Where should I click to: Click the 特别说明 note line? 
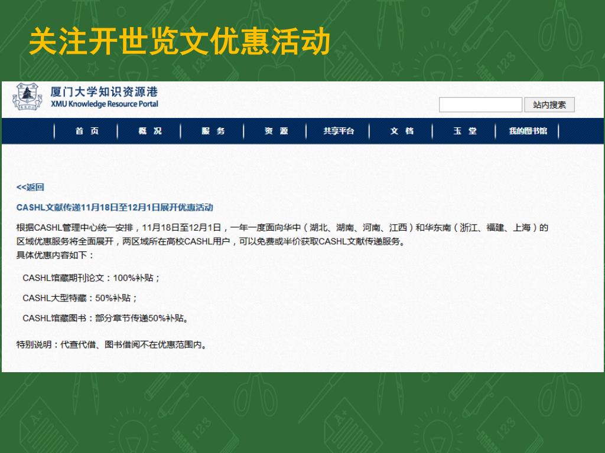(x=112, y=344)
